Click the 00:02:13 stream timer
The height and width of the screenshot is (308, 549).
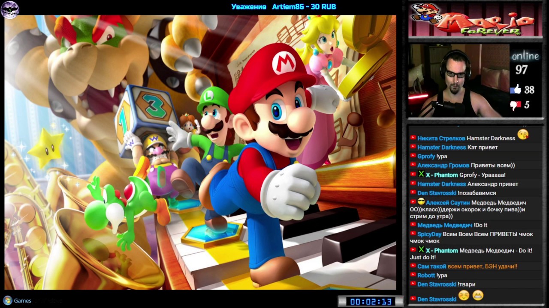[x=371, y=302]
